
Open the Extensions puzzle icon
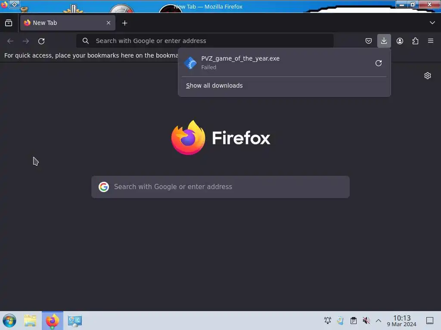pos(415,41)
